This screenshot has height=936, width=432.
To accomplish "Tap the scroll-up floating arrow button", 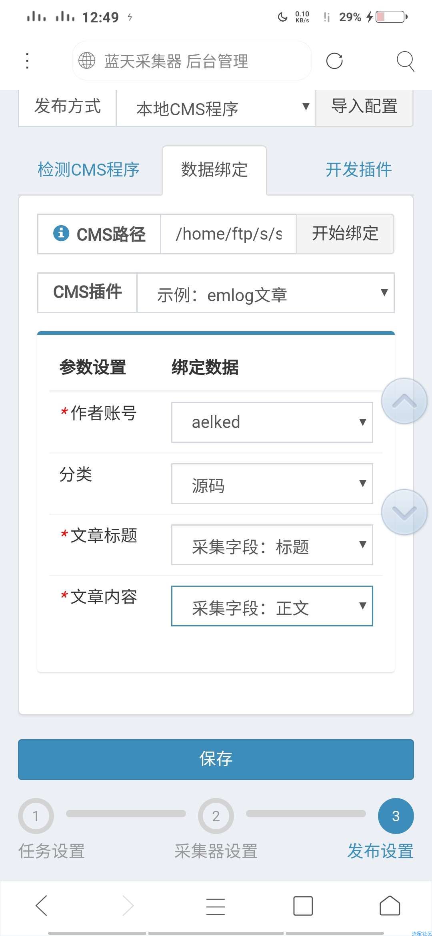I will point(404,401).
